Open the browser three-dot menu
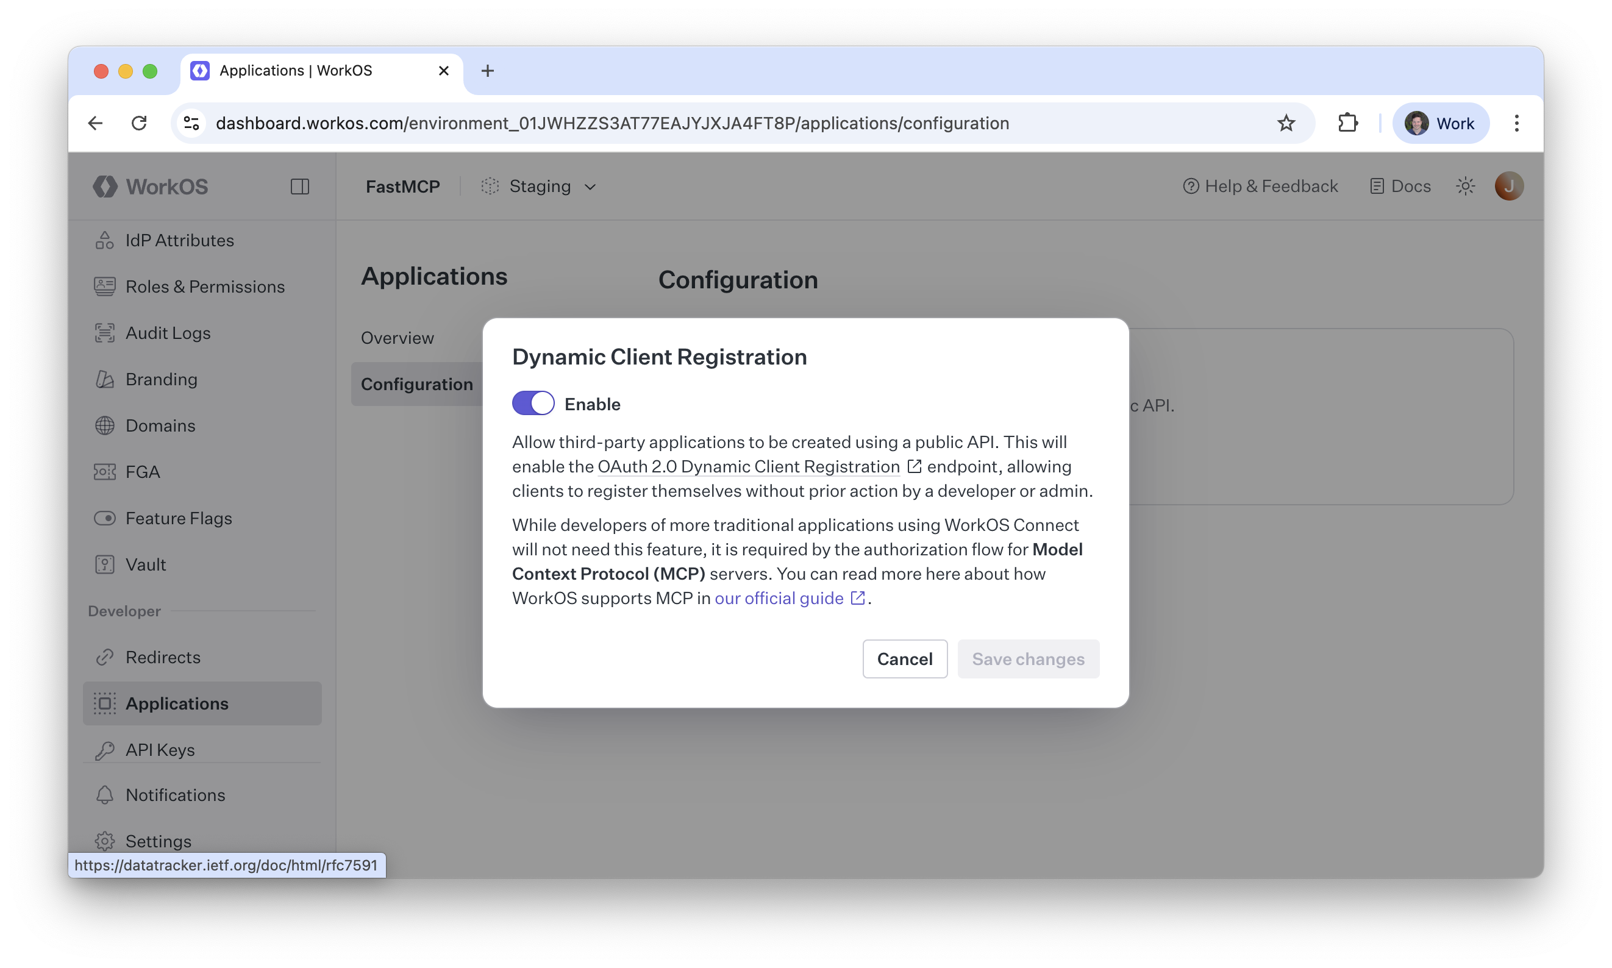Screen dimensions: 1612x968 pos(1516,123)
